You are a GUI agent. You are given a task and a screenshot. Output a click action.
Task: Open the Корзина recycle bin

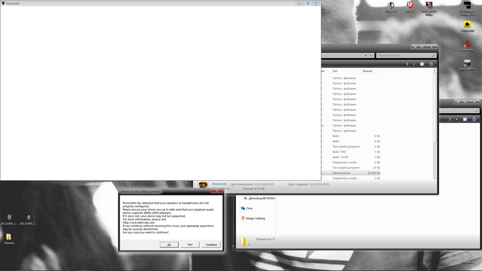pyautogui.click(x=467, y=256)
